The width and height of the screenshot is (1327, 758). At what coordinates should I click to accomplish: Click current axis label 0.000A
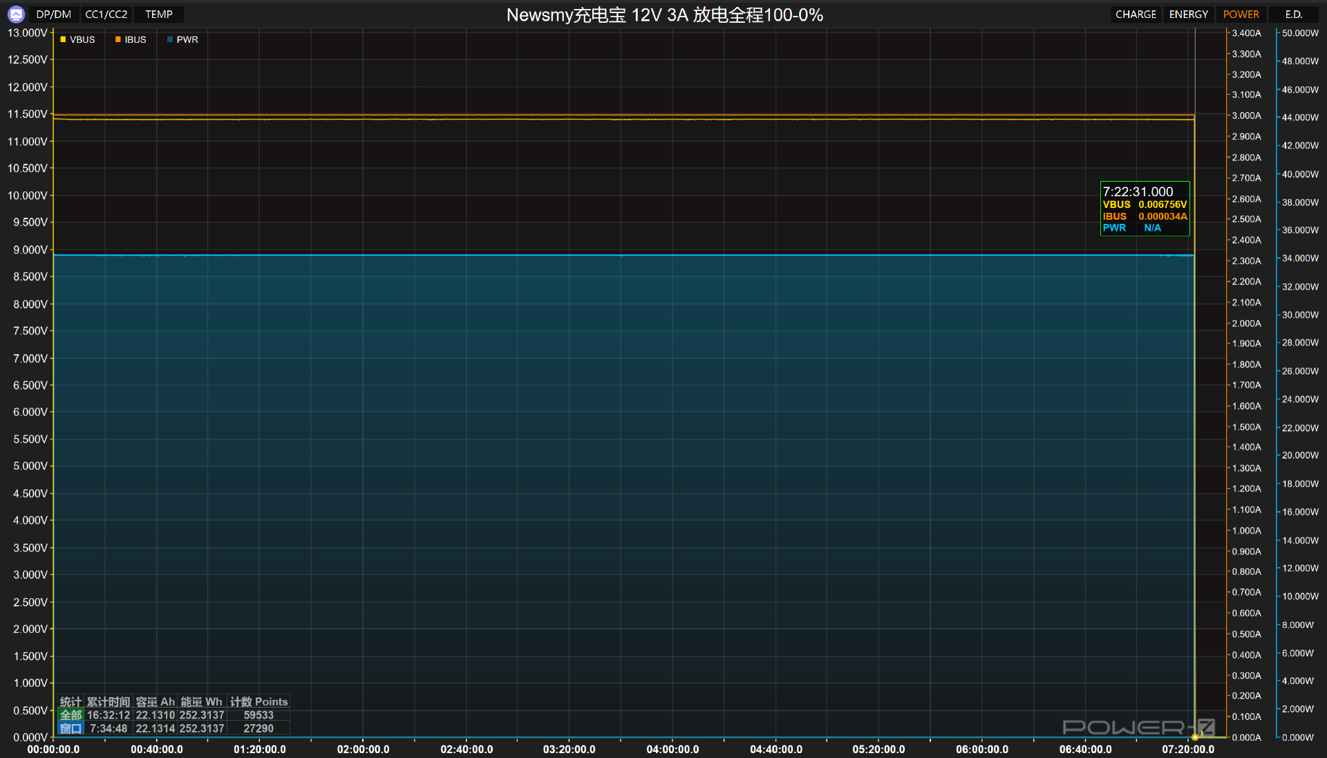click(x=1246, y=737)
